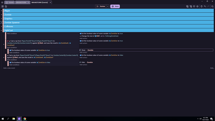215x121 pixels.
Task: Click the Add... link at the right
Action: pyautogui.click(x=212, y=68)
